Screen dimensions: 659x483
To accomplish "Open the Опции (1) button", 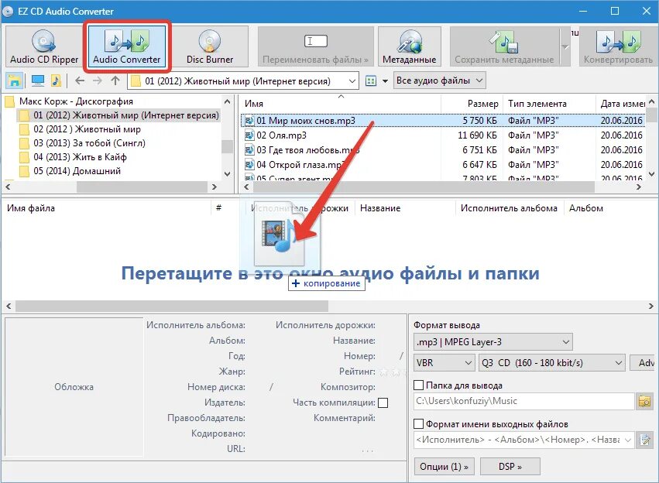I will coord(444,467).
